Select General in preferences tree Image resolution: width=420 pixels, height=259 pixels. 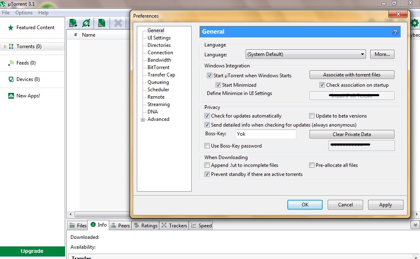[x=156, y=30]
